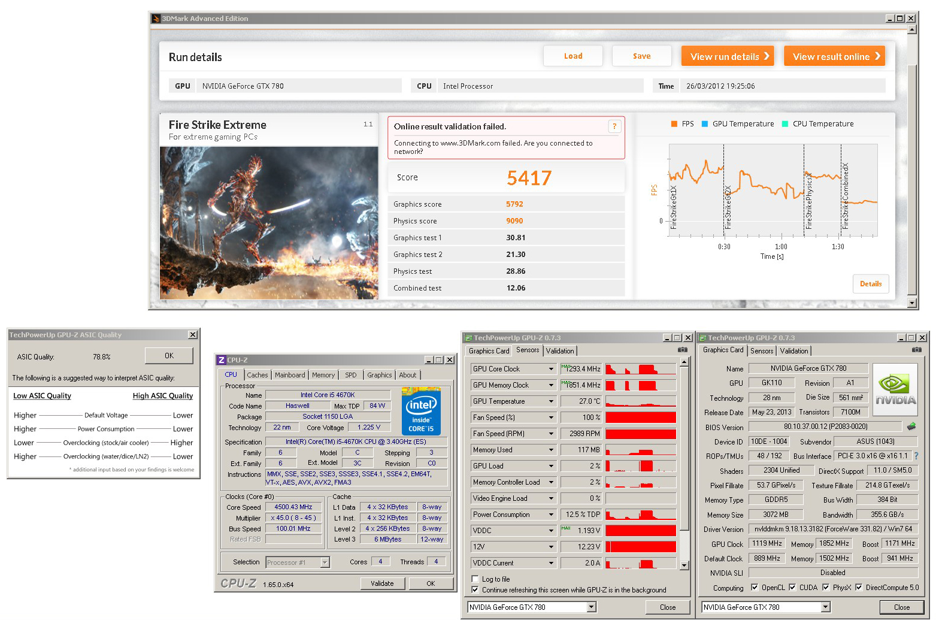Image resolution: width=936 pixels, height=620 pixels.
Task: Click the Intel Core i5 badge in CPU-Z
Action: tap(421, 412)
